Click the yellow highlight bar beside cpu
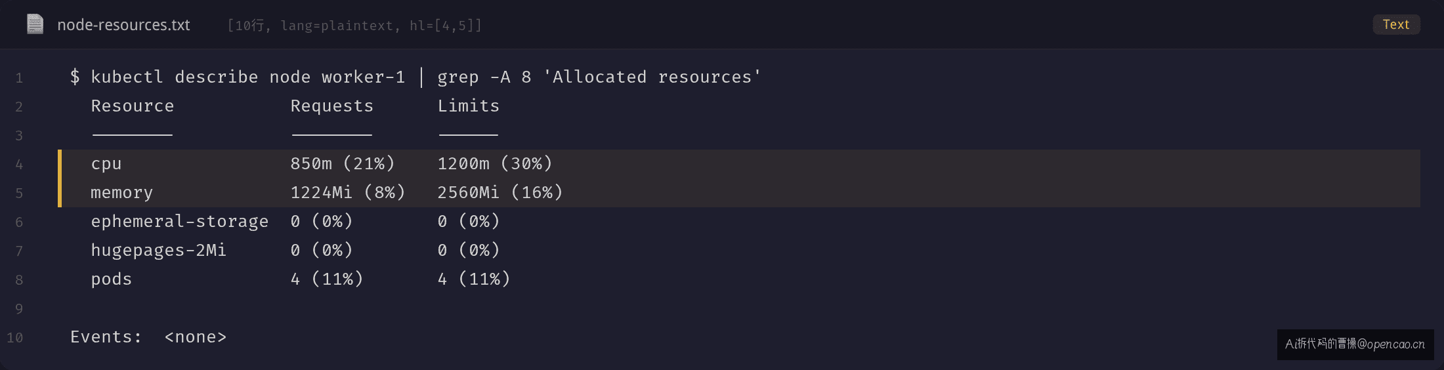The image size is (1444, 370). coord(60,164)
